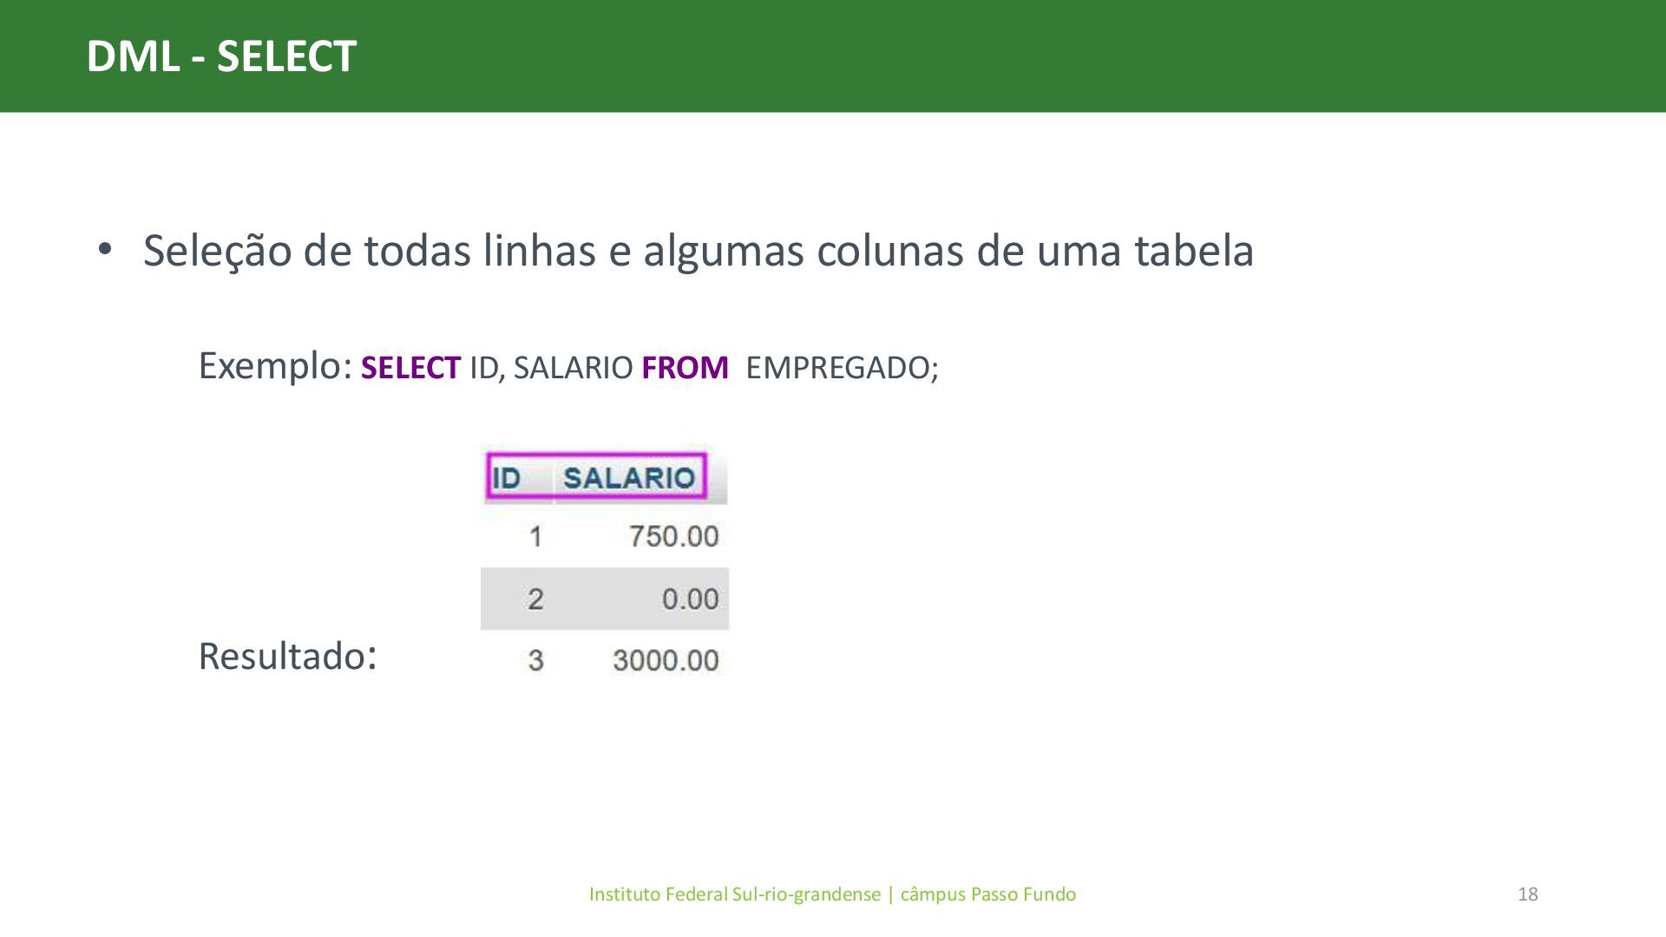Click the ID column header in result table
Screen dimensions: 1666x937
click(x=507, y=478)
